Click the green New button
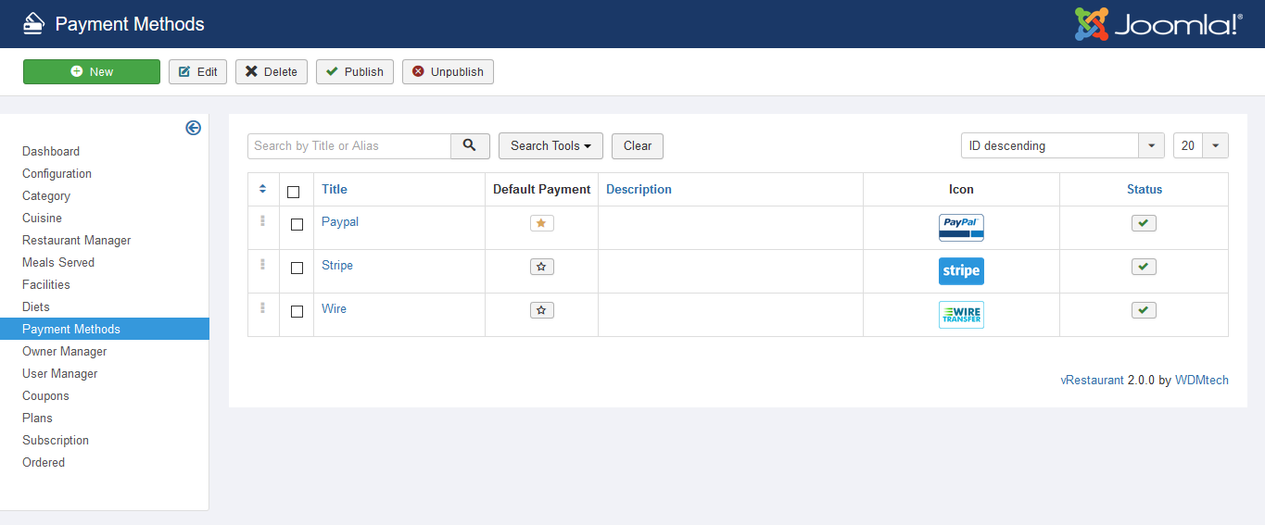1265x525 pixels. click(x=92, y=71)
